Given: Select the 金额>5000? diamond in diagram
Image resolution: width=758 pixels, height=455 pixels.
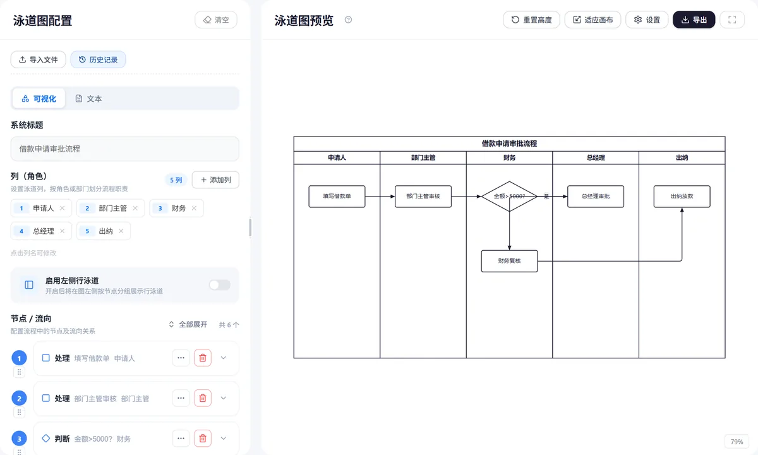Looking at the screenshot, I should click(x=509, y=197).
